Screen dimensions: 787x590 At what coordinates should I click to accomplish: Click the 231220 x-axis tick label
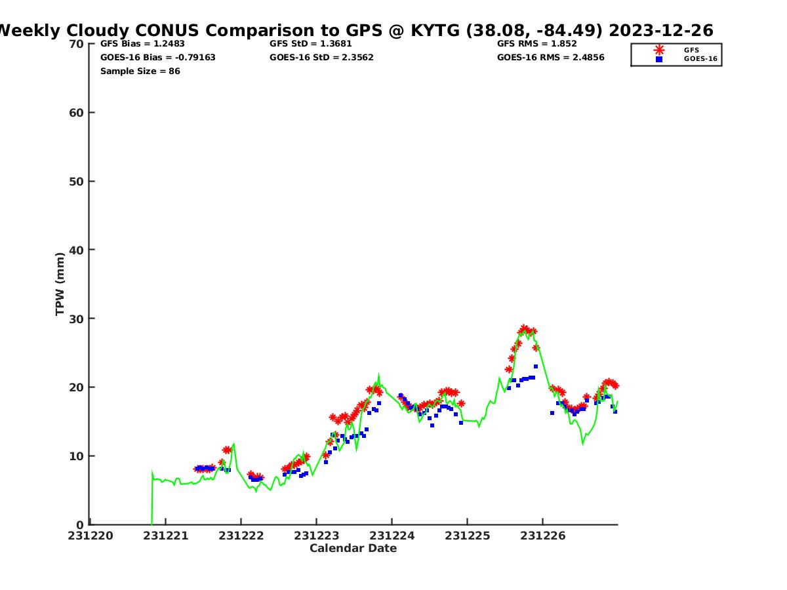[91, 536]
